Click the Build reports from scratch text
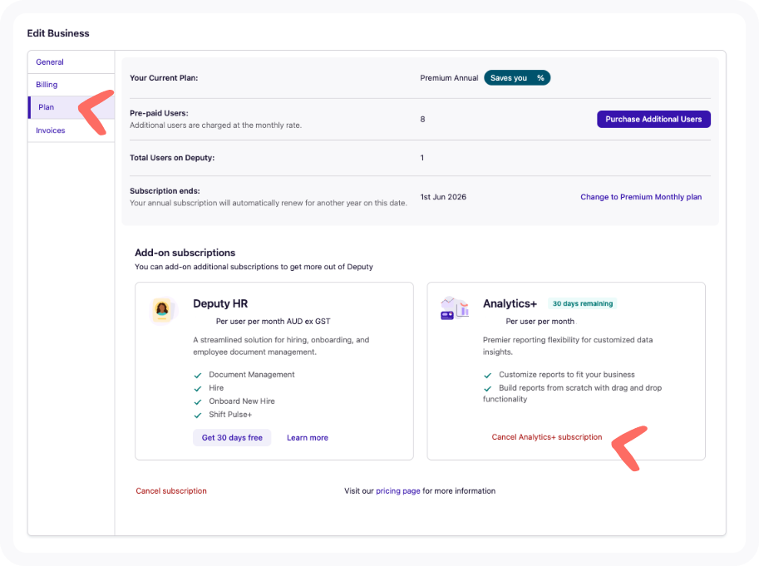The height and width of the screenshot is (566, 759). click(572, 393)
